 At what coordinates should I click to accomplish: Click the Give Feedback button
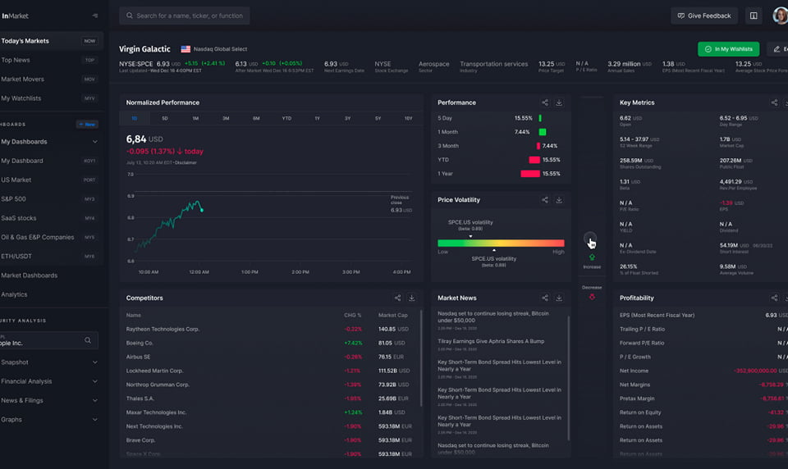[x=704, y=16]
